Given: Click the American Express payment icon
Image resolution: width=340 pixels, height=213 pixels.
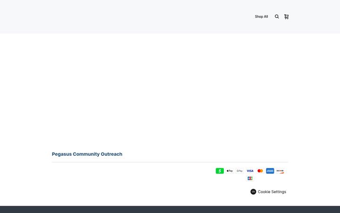Looking at the screenshot, I should tap(270, 171).
